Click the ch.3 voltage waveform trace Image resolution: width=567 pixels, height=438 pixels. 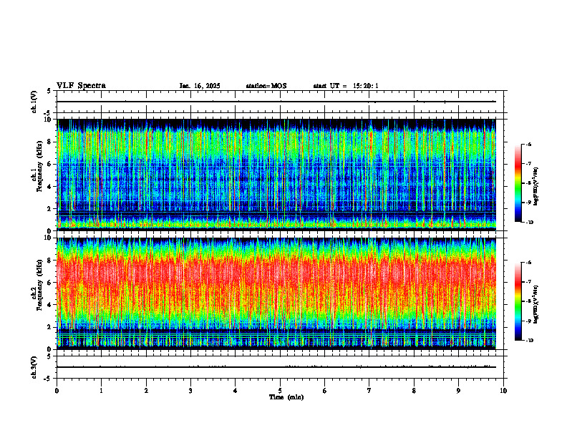[276, 367]
